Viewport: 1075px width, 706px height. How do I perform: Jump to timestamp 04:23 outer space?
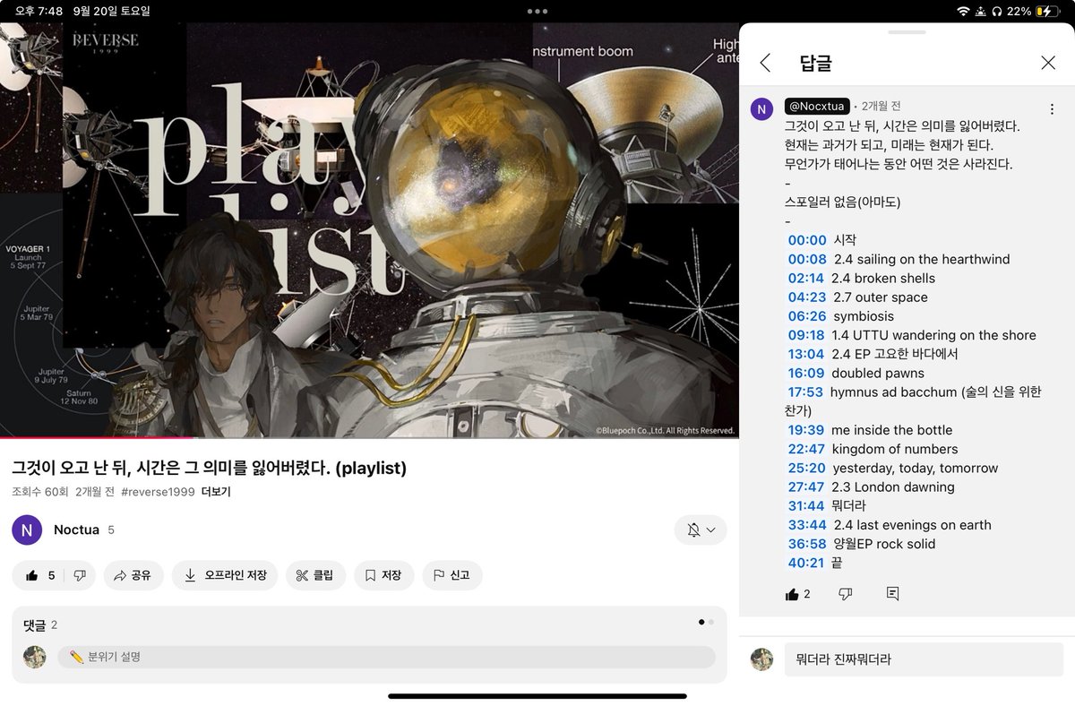pyautogui.click(x=807, y=297)
